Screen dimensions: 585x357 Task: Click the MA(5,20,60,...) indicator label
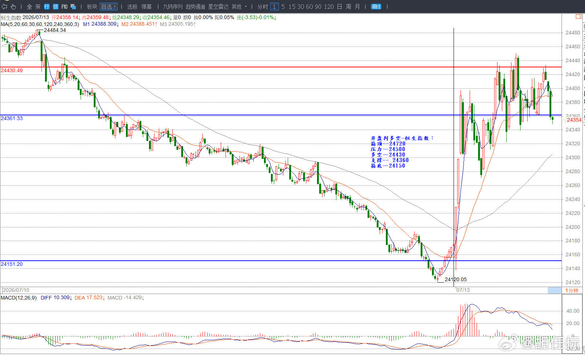(x=40, y=24)
